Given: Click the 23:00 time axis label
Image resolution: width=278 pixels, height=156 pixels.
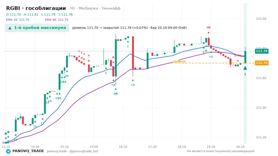Looking at the screenshot, I should [x=94, y=147].
